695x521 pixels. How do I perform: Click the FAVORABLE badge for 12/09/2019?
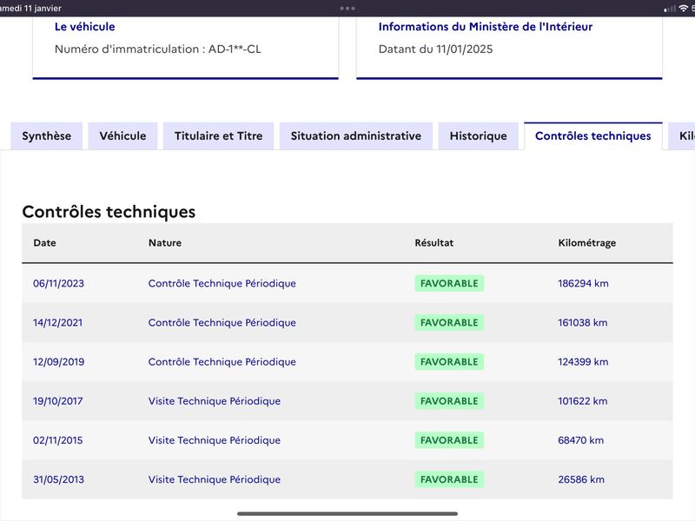coord(449,362)
